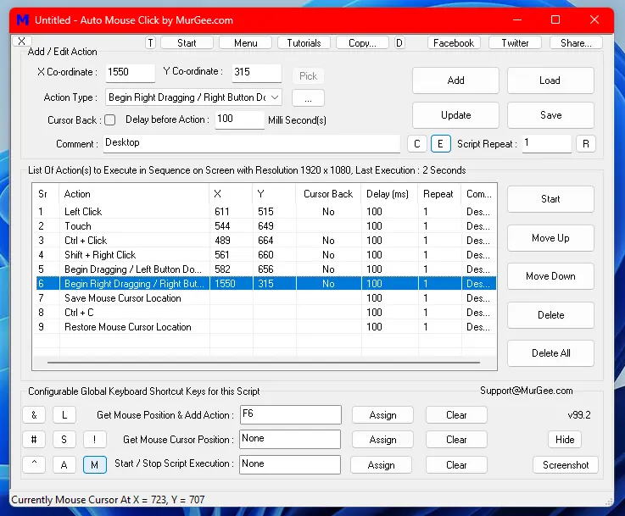Toggle the Cursor Back checkbox
625x516 pixels.
[x=110, y=119]
